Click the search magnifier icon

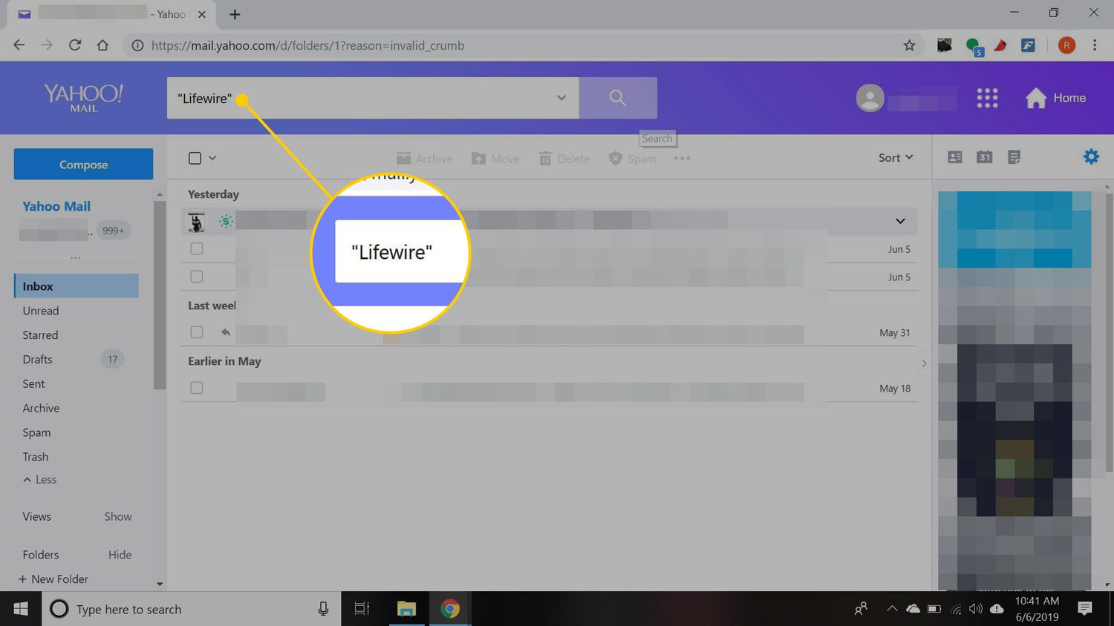coord(617,97)
